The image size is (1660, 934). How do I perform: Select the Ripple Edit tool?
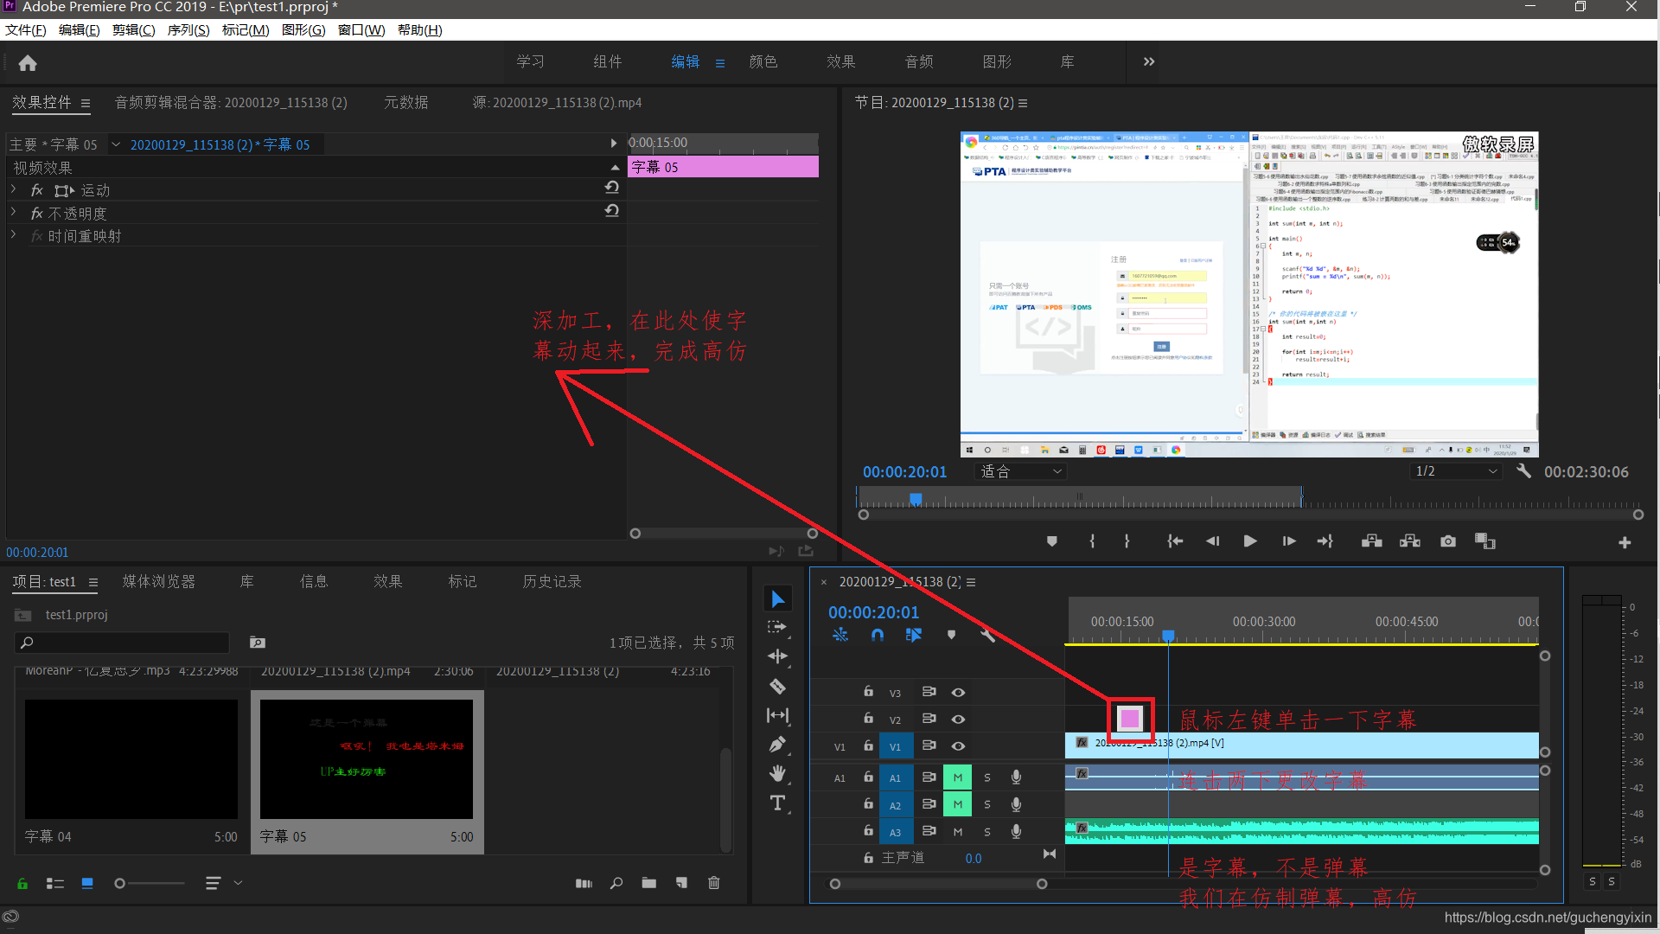[777, 656]
